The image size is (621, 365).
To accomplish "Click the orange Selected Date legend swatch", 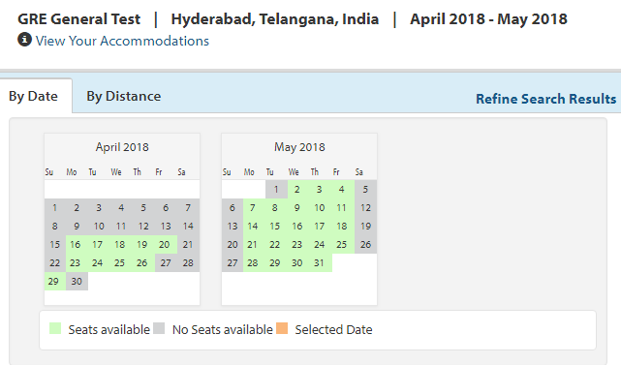I will click(x=282, y=328).
